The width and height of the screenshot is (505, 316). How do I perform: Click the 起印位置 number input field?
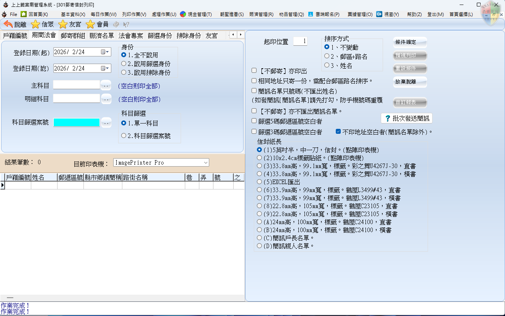(300, 41)
